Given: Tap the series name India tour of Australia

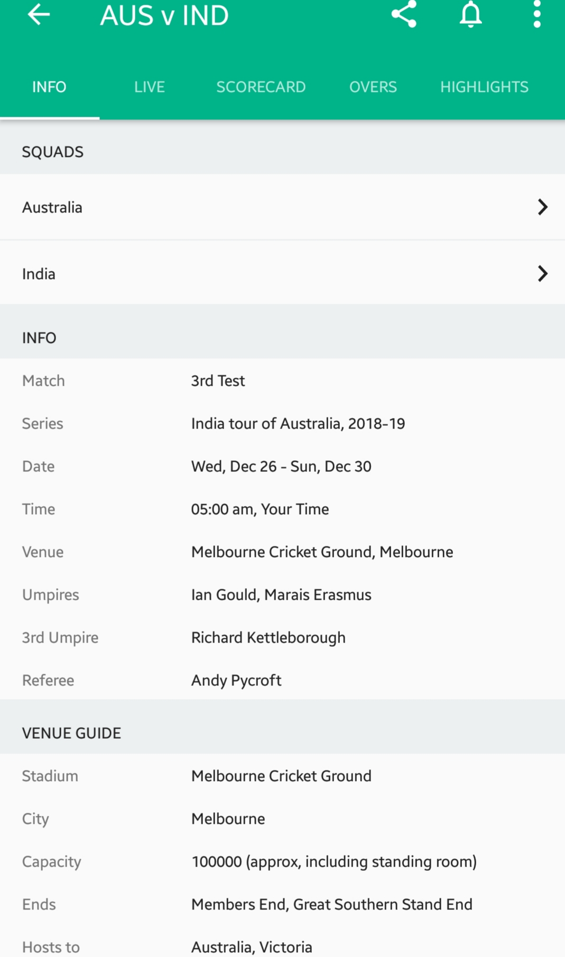Looking at the screenshot, I should [298, 424].
